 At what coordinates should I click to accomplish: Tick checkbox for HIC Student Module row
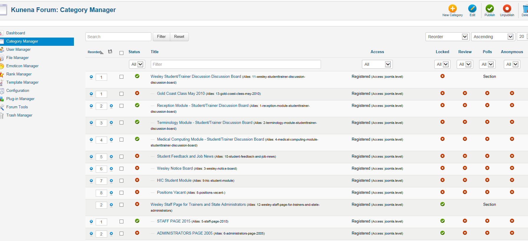121,181
